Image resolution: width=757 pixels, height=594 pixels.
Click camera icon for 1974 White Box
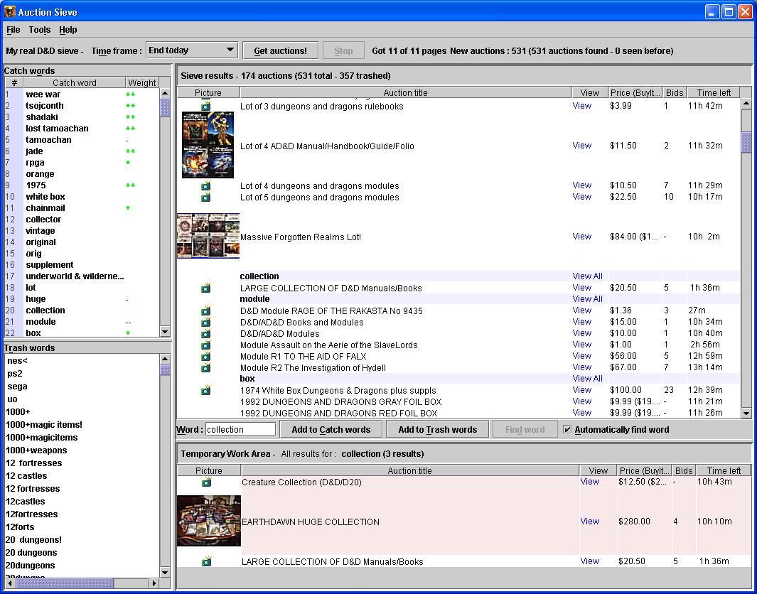pos(205,390)
